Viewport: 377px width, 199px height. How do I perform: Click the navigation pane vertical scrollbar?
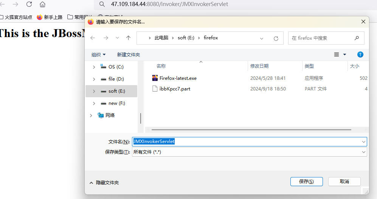tap(140, 118)
